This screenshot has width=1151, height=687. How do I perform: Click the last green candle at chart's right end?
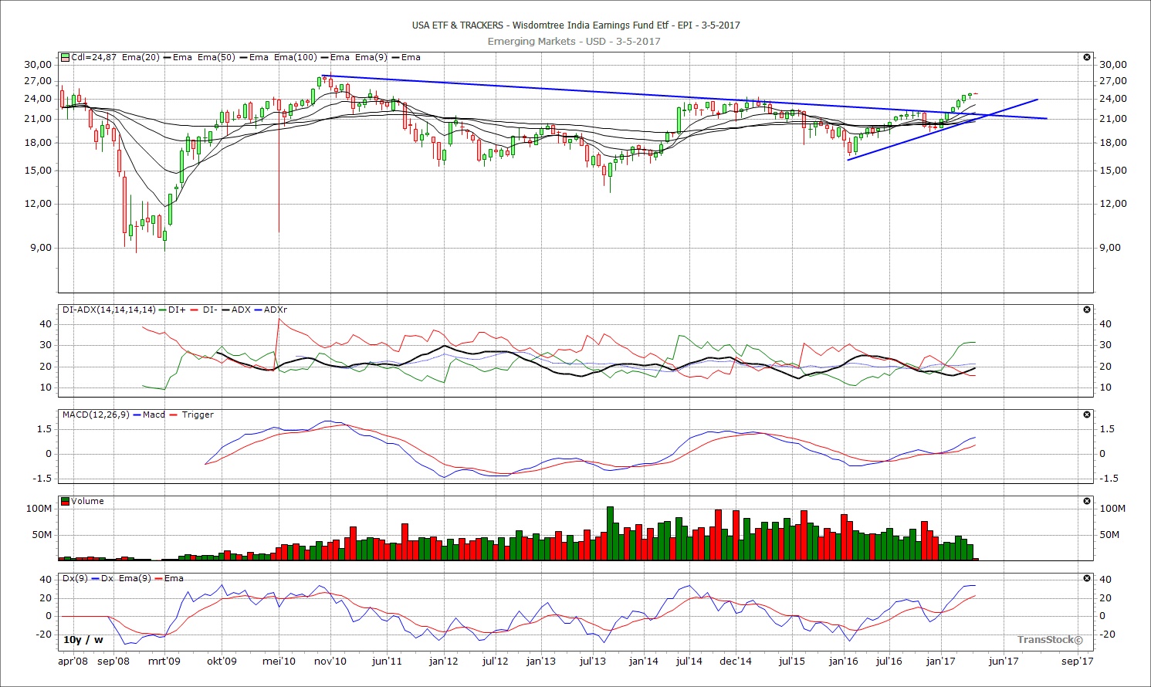[x=970, y=95]
